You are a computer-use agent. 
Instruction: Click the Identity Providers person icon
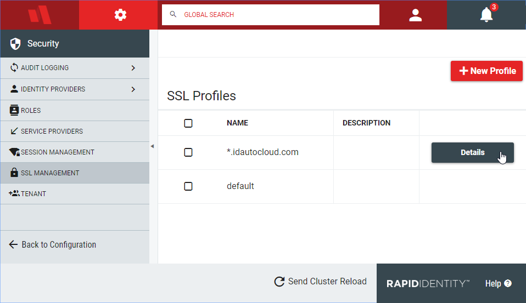pos(14,89)
